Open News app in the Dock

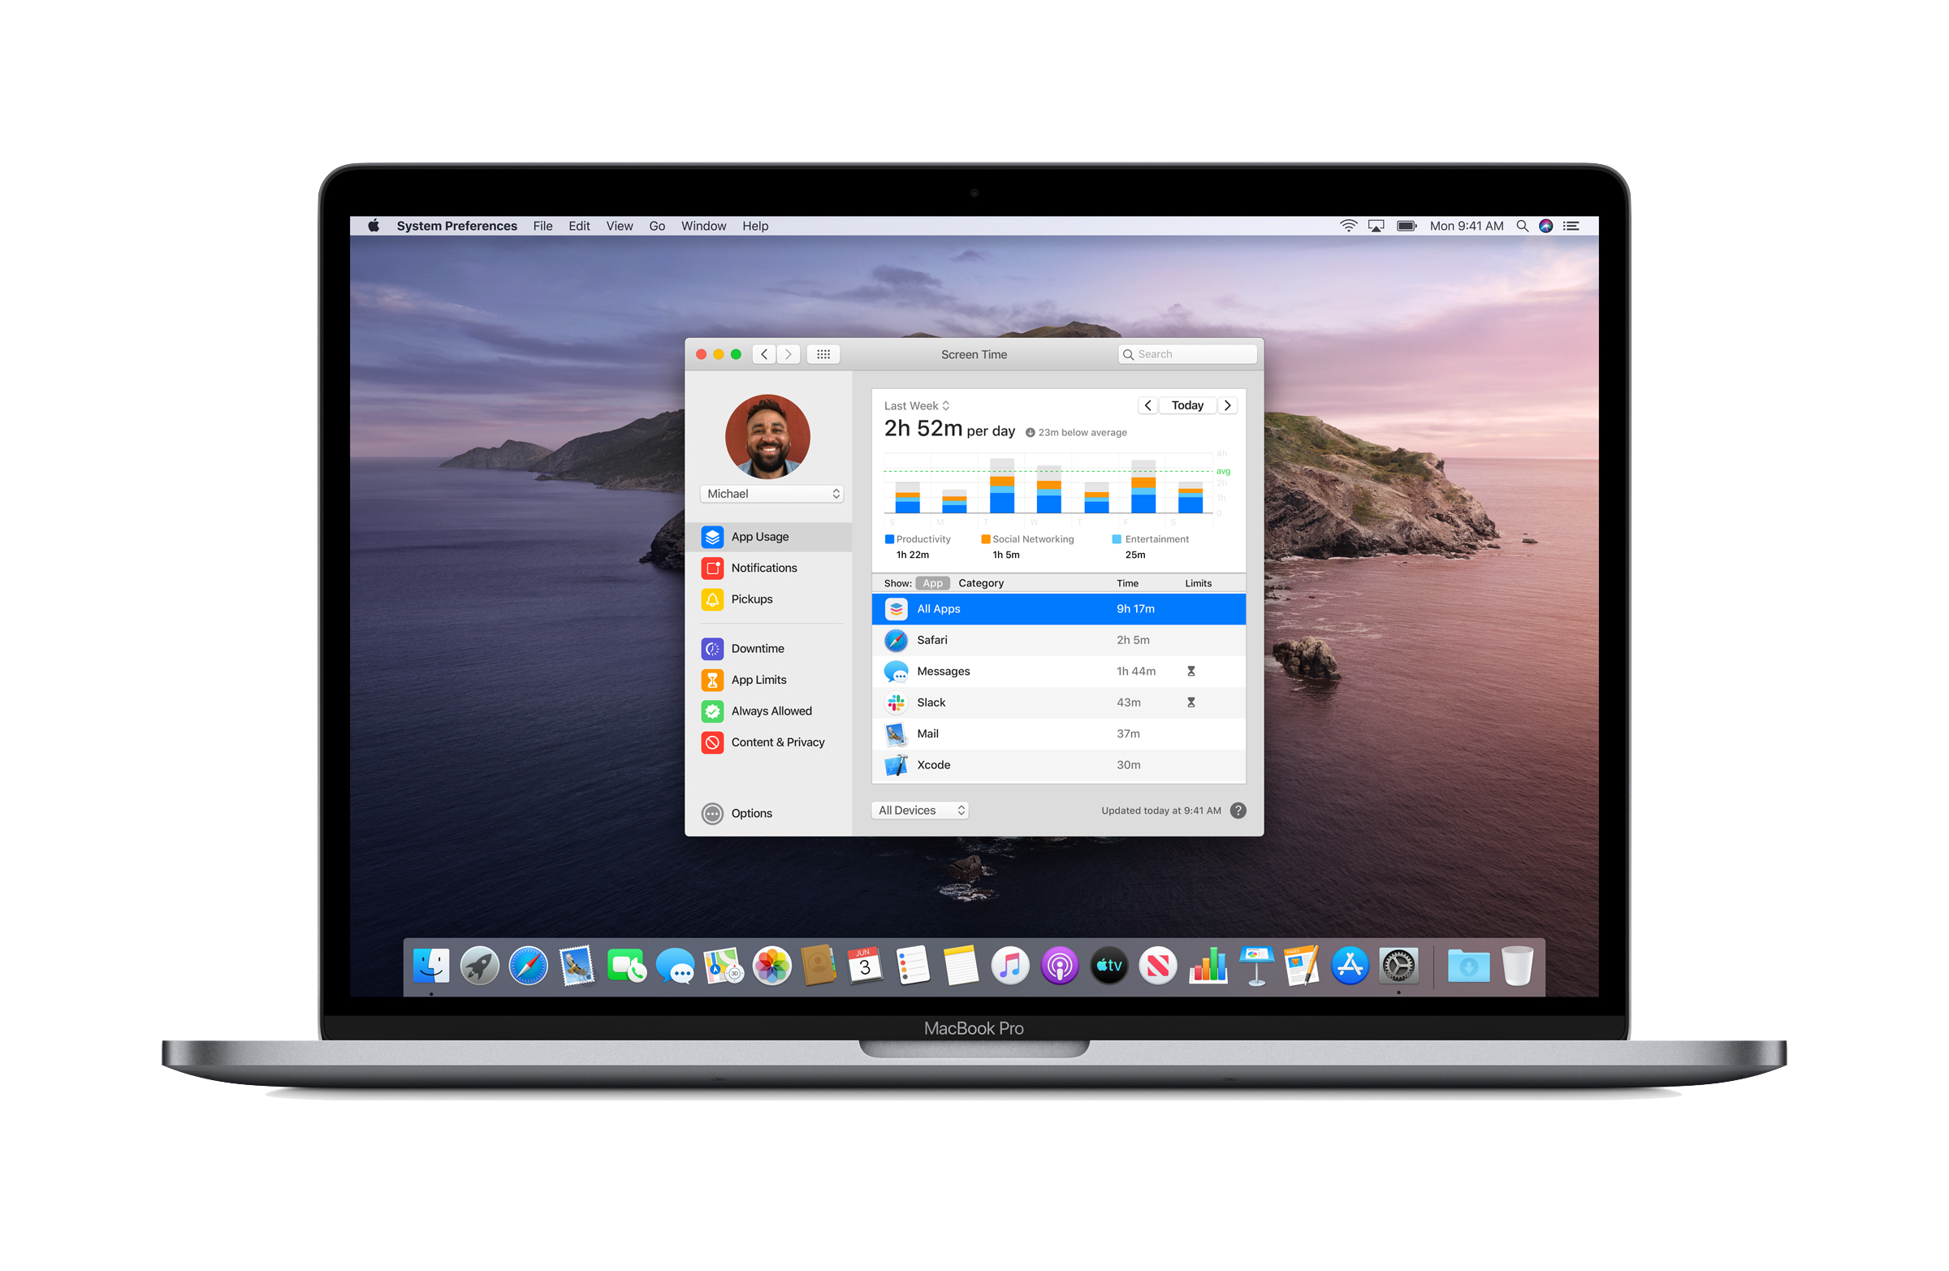(1158, 966)
